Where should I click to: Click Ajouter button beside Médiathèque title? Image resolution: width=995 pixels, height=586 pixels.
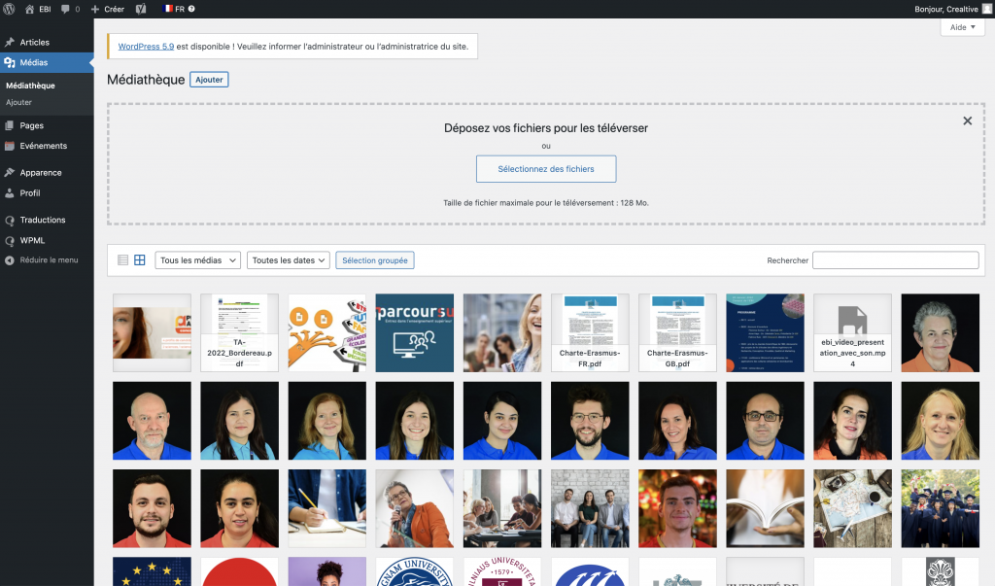point(209,80)
